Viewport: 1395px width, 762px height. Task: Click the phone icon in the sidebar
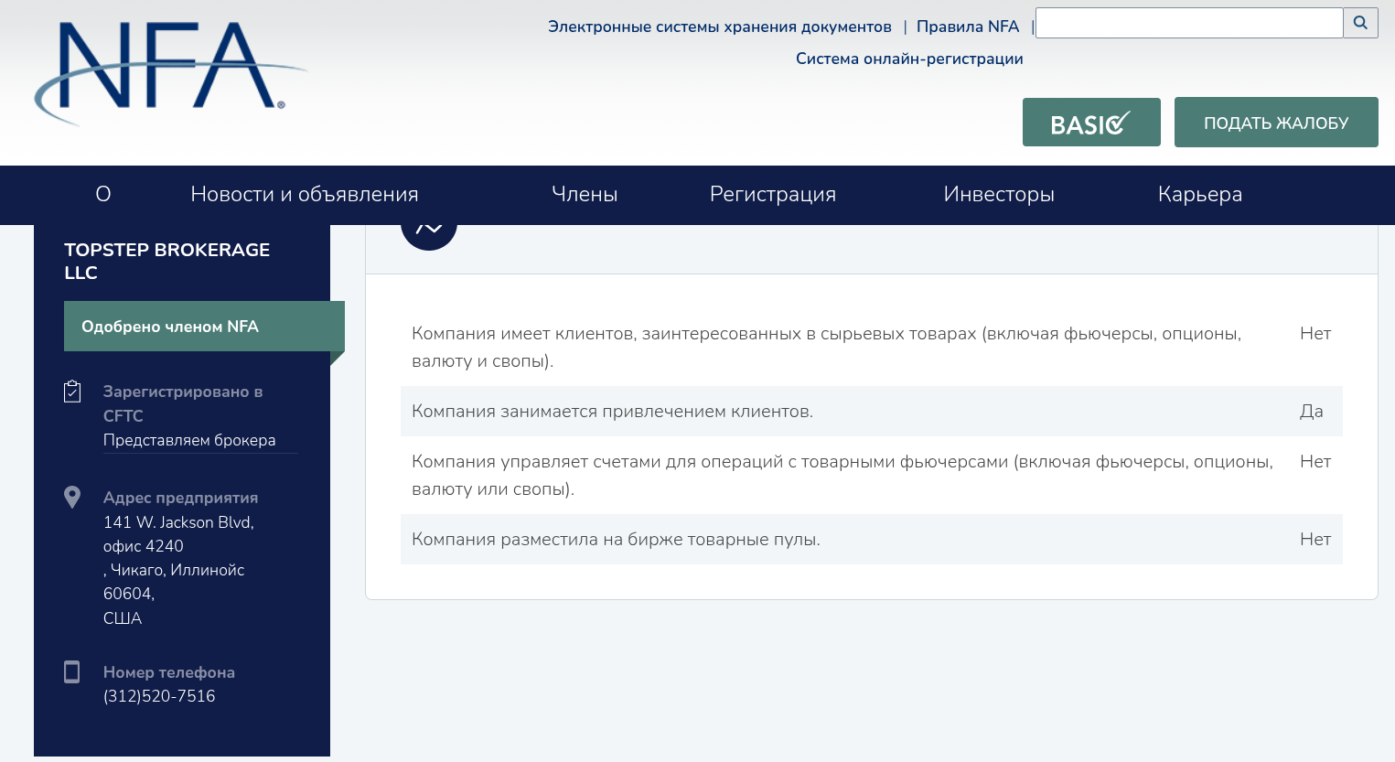72,672
